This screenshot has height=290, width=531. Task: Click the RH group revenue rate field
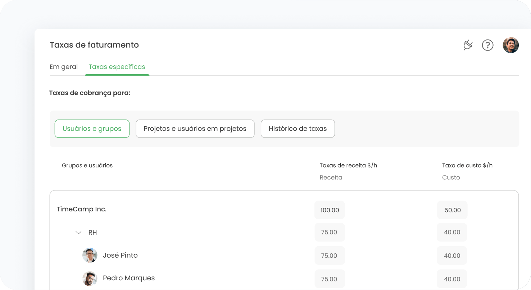pos(330,232)
